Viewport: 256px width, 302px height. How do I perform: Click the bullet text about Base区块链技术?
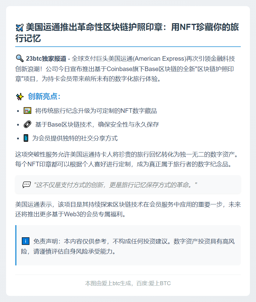point(97,125)
